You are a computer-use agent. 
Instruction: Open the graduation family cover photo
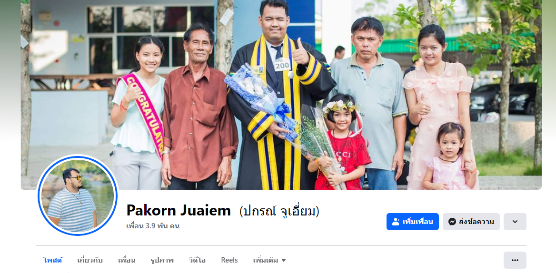click(281, 95)
